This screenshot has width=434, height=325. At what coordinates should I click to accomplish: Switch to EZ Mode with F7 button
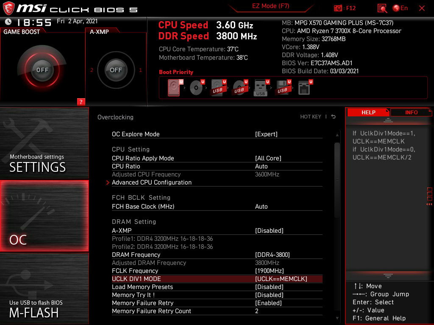pos(271,6)
